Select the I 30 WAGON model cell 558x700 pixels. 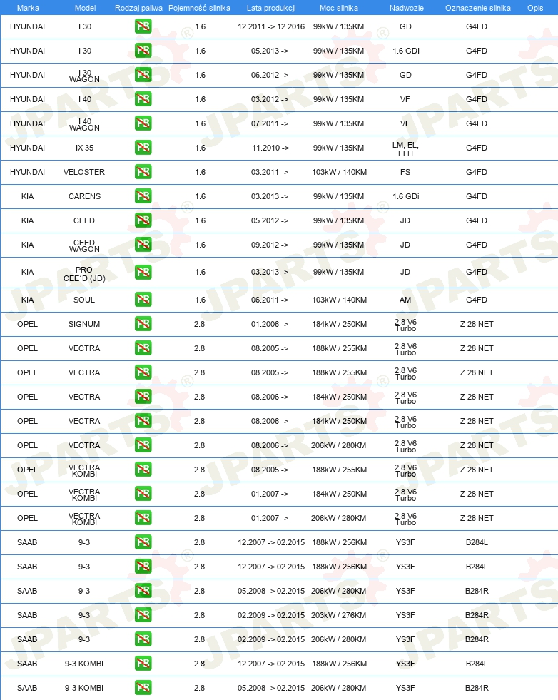tap(84, 76)
